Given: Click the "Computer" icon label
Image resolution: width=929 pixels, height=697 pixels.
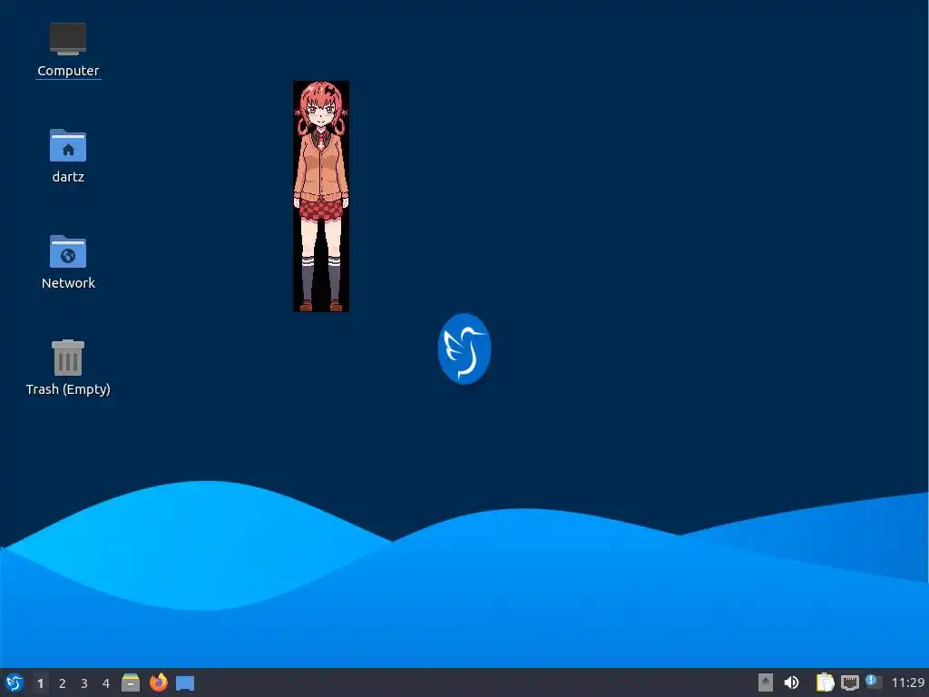Looking at the screenshot, I should tap(68, 71).
